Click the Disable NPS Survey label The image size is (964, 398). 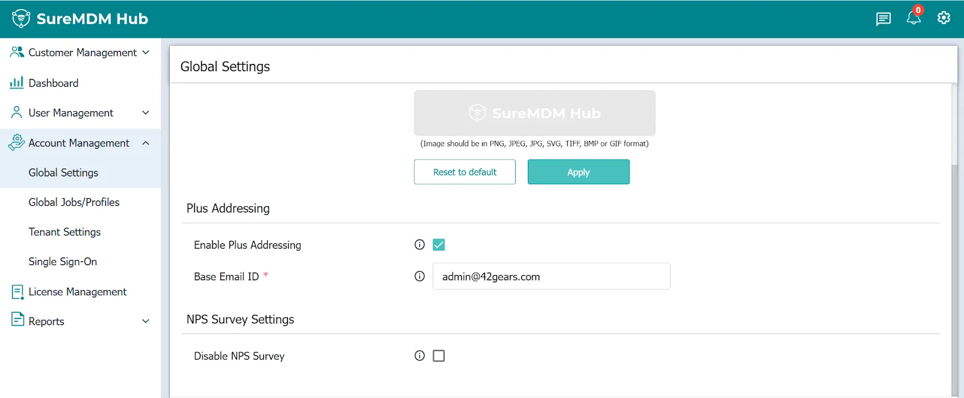pos(239,356)
